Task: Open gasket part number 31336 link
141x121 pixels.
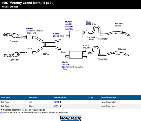Action: click(29, 31)
